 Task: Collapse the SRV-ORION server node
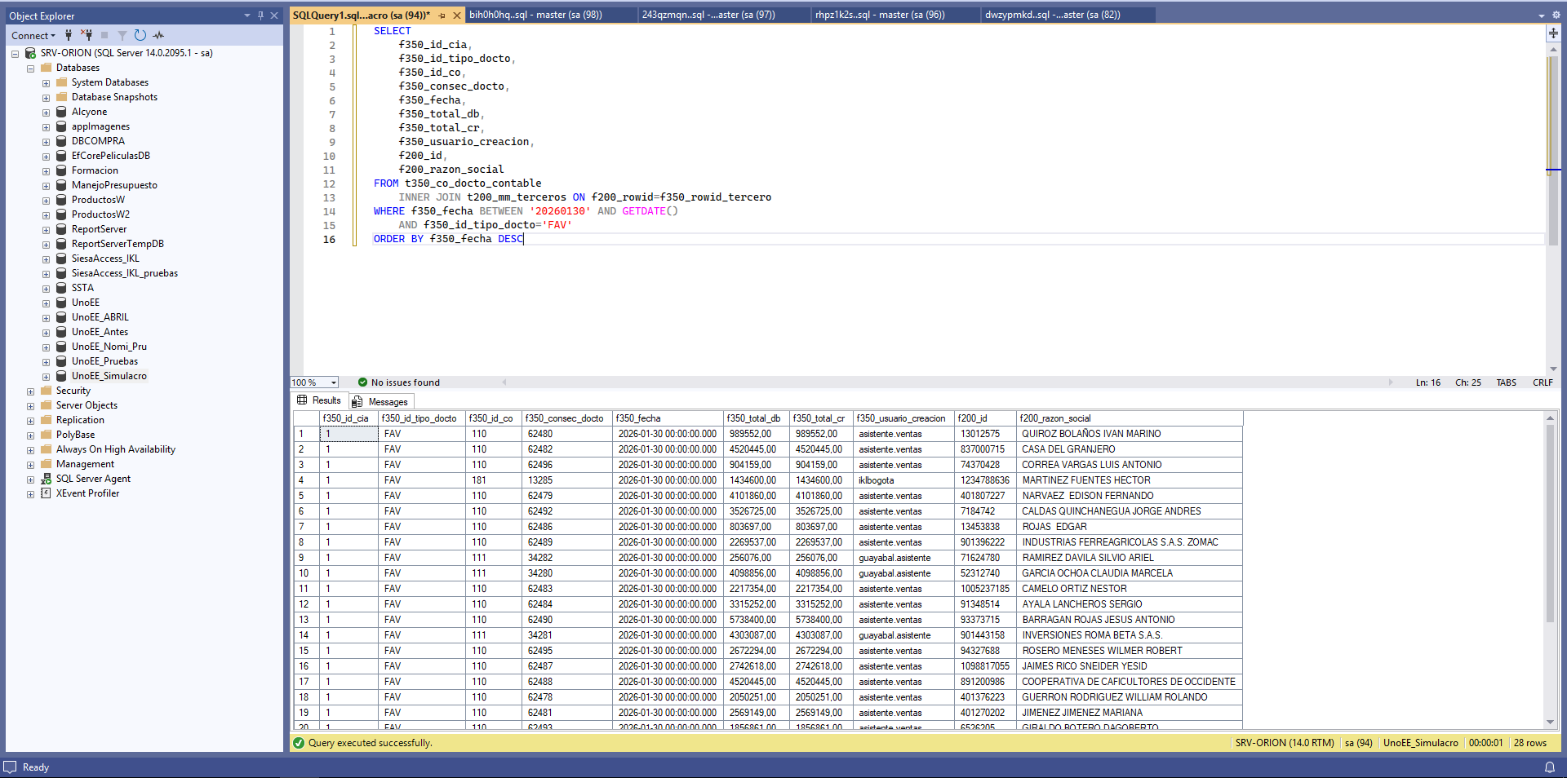click(x=15, y=54)
